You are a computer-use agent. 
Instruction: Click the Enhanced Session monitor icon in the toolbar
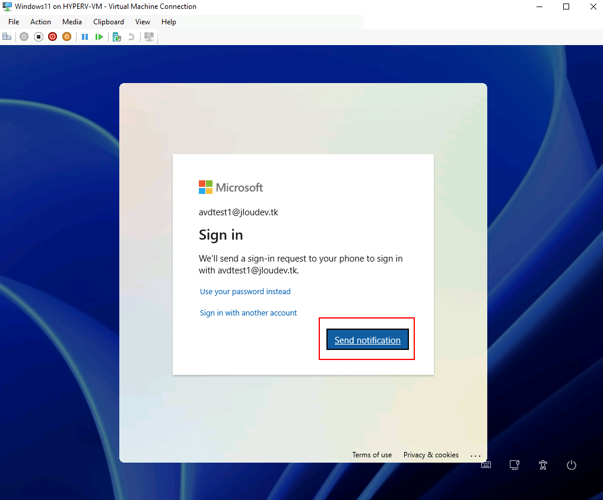pos(149,37)
